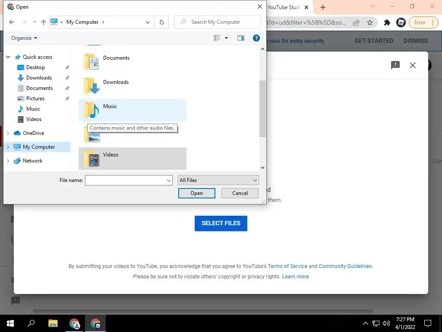Screen dimensions: 442x332
Task: Click the Roblox extension icon
Action: (x=401, y=22)
